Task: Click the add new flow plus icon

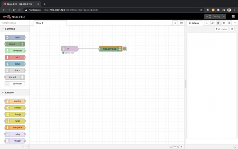Action: click(175, 23)
